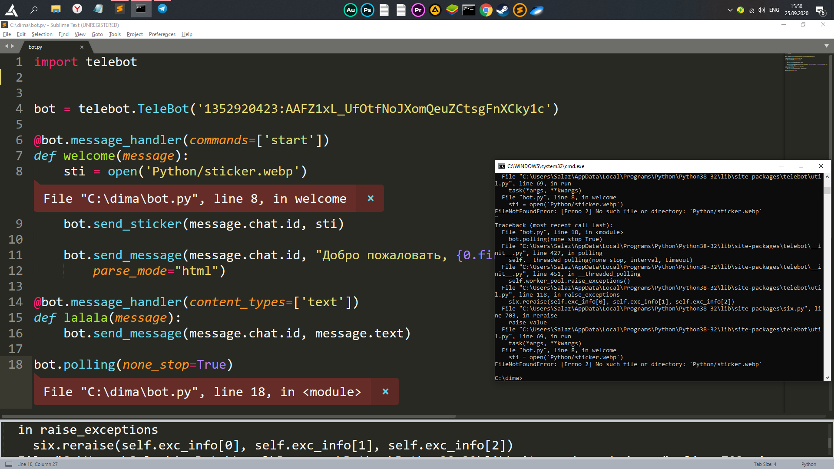Go to next tab with right arrow
834x469 pixels.
[x=13, y=46]
